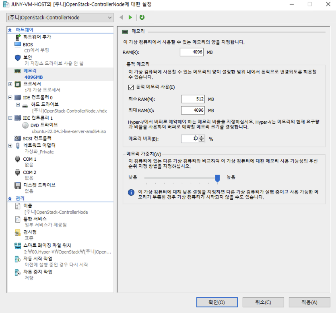Expand the 하드 드라이브 tree node

click(x=18, y=105)
